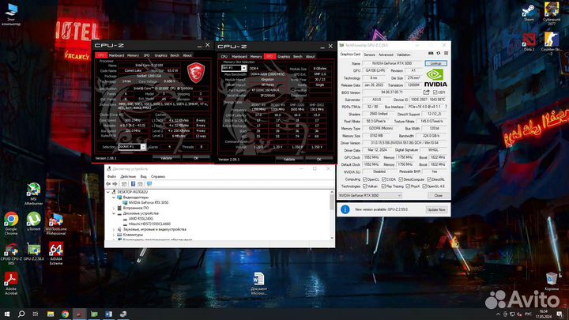Collapse the Дисковые устройства node in Device Manager

pos(114,213)
